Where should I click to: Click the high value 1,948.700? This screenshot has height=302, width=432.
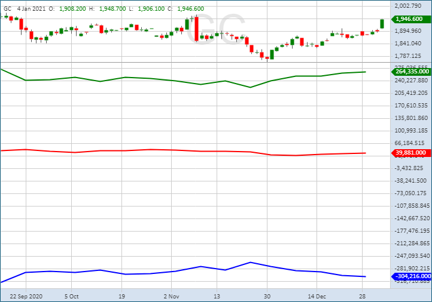(x=112, y=9)
